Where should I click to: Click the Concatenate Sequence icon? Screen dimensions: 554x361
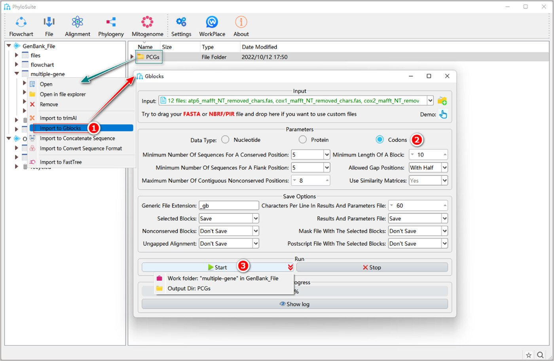32,138
